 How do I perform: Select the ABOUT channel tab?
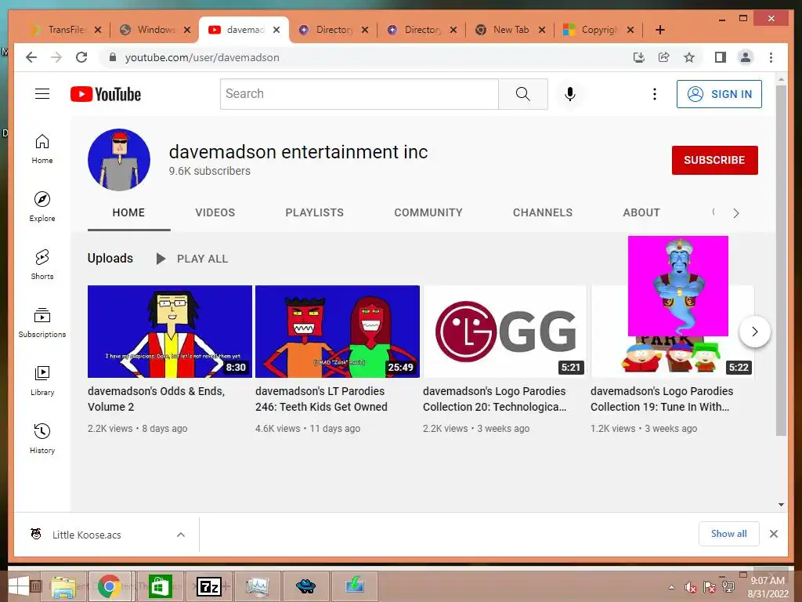(641, 212)
